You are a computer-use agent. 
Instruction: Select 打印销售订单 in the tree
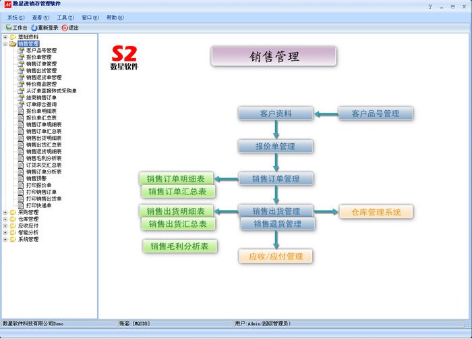click(41, 192)
